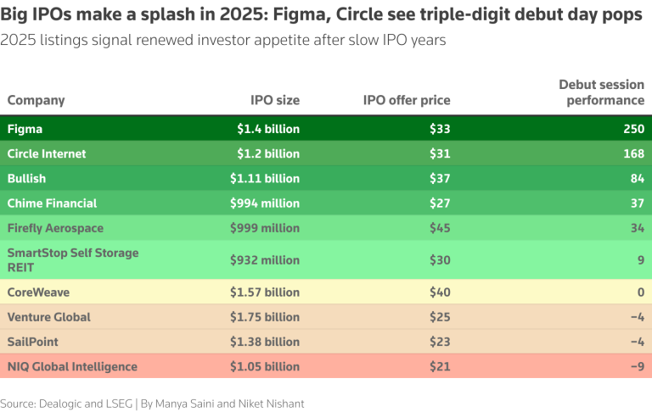Image resolution: width=652 pixels, height=412 pixels.
Task: Click Chime Financial's $27 offer price
Action: click(x=440, y=203)
